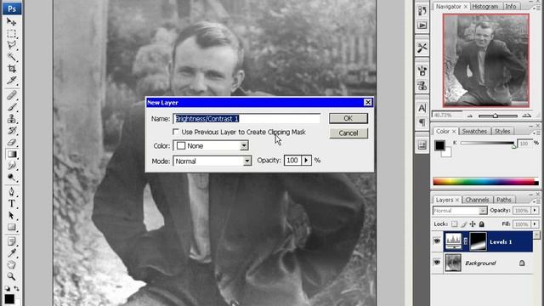
Task: Click Cancel in New Layer dialog
Action: tap(348, 133)
